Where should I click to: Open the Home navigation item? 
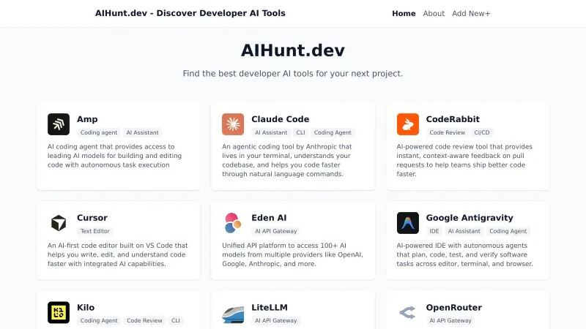click(x=404, y=13)
